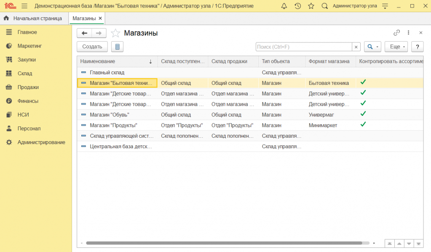Add Магазины to favorites with star
Image resolution: width=431 pixels, height=252 pixels.
(x=115, y=33)
